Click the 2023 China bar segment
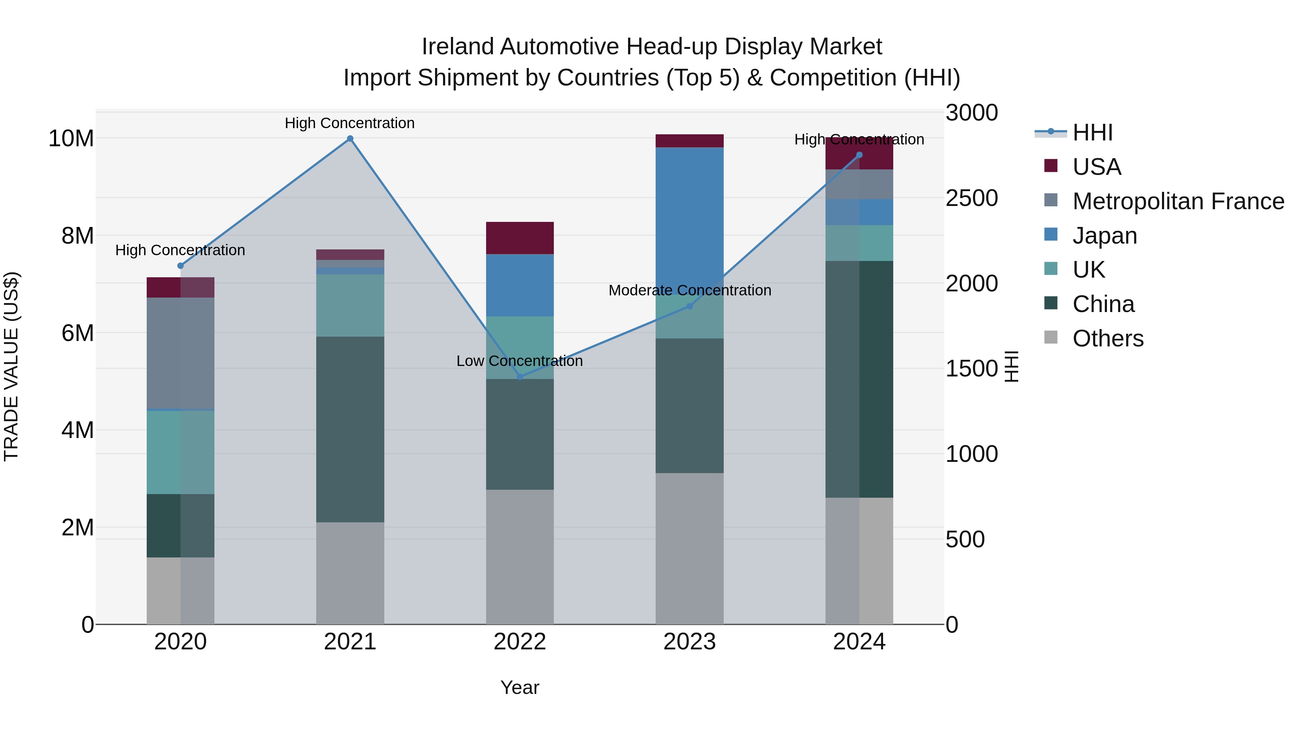Image resolution: width=1304 pixels, height=733 pixels. (x=689, y=406)
